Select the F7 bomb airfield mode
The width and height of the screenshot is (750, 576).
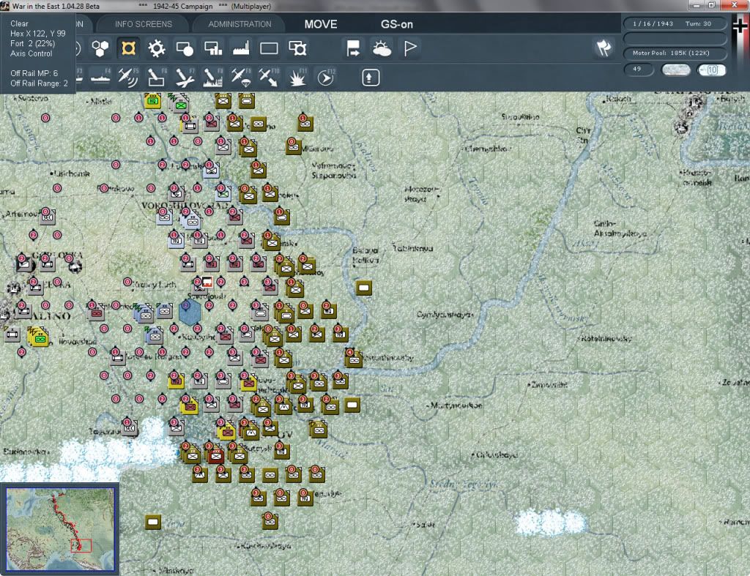pyautogui.click(x=185, y=78)
